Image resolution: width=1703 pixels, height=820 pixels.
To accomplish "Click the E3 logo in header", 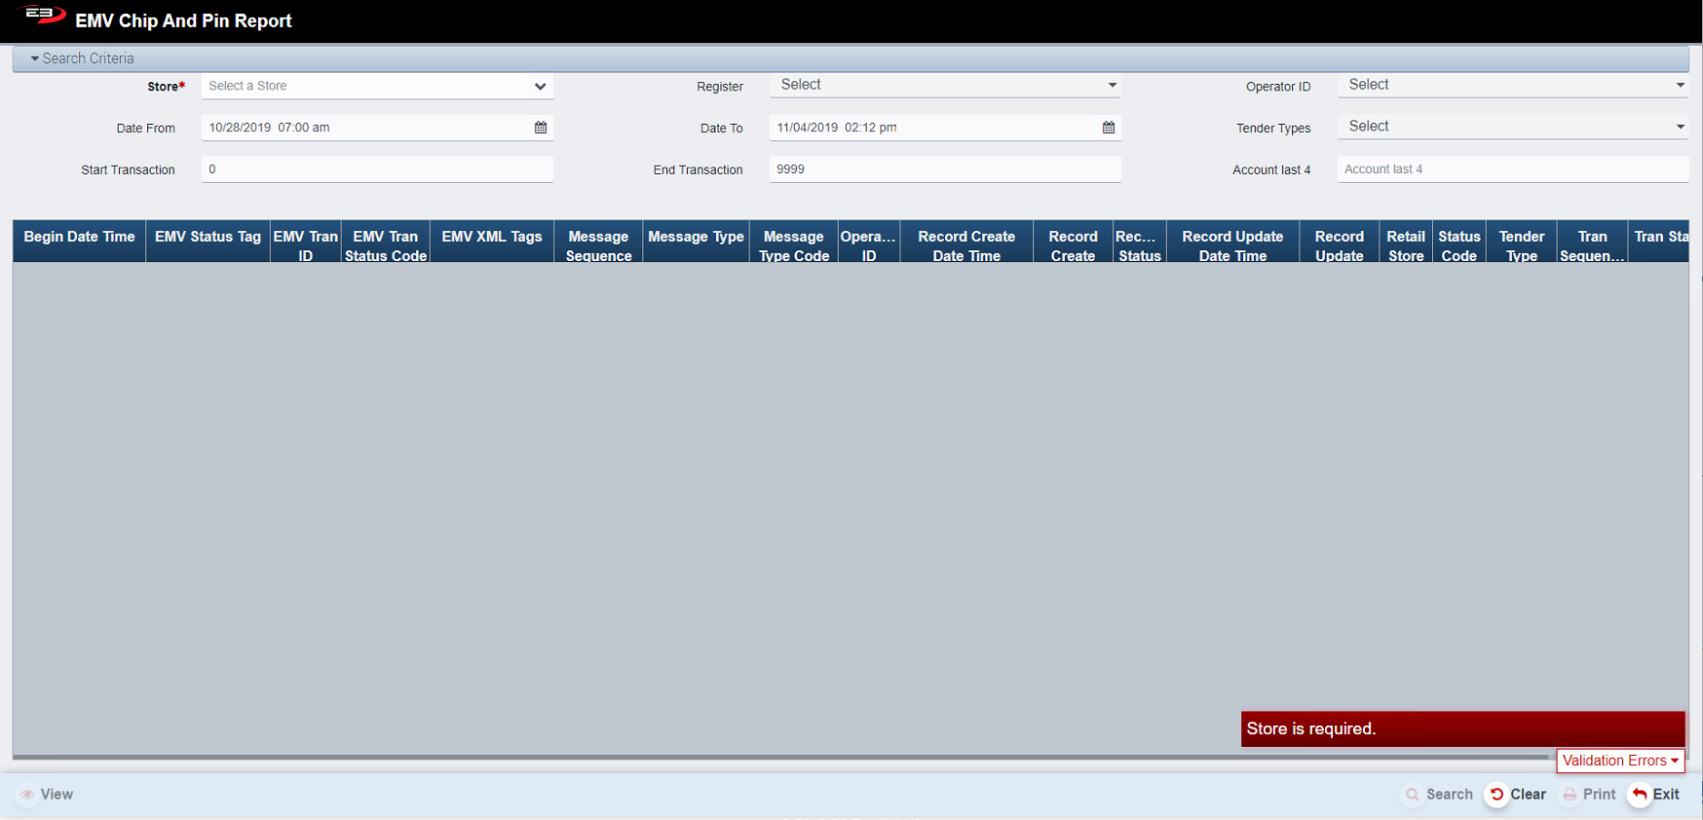I will (x=42, y=15).
